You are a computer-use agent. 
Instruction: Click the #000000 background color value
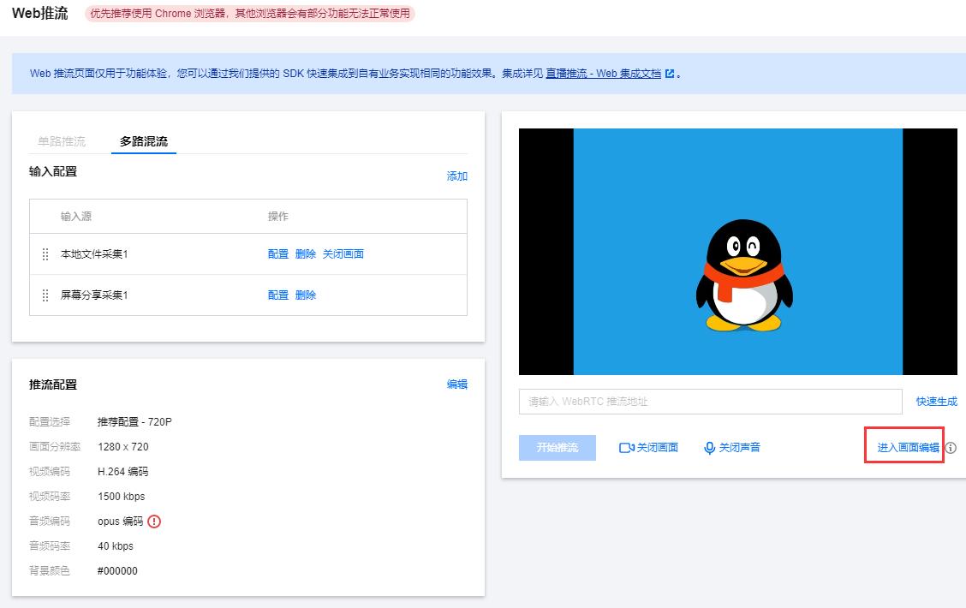pos(117,571)
